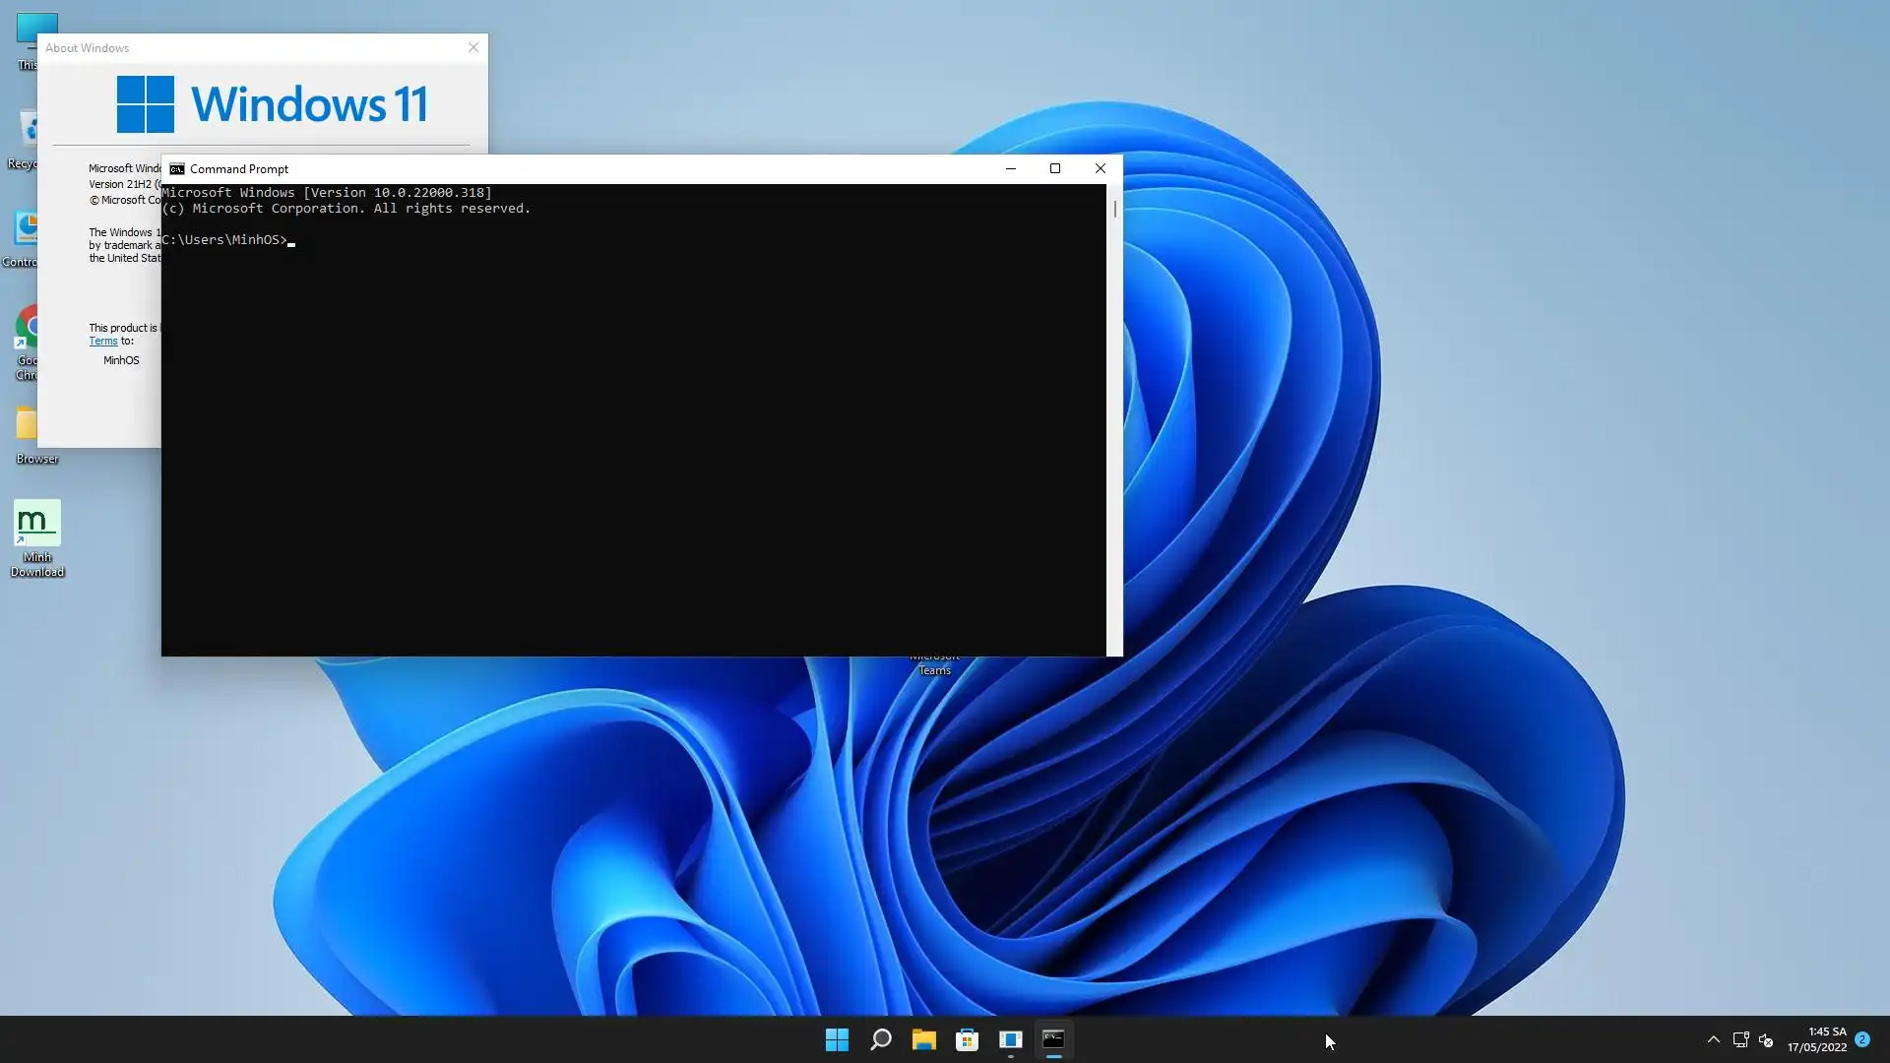The width and height of the screenshot is (1890, 1063).
Task: Close the About Windows dialog
Action: tap(473, 47)
